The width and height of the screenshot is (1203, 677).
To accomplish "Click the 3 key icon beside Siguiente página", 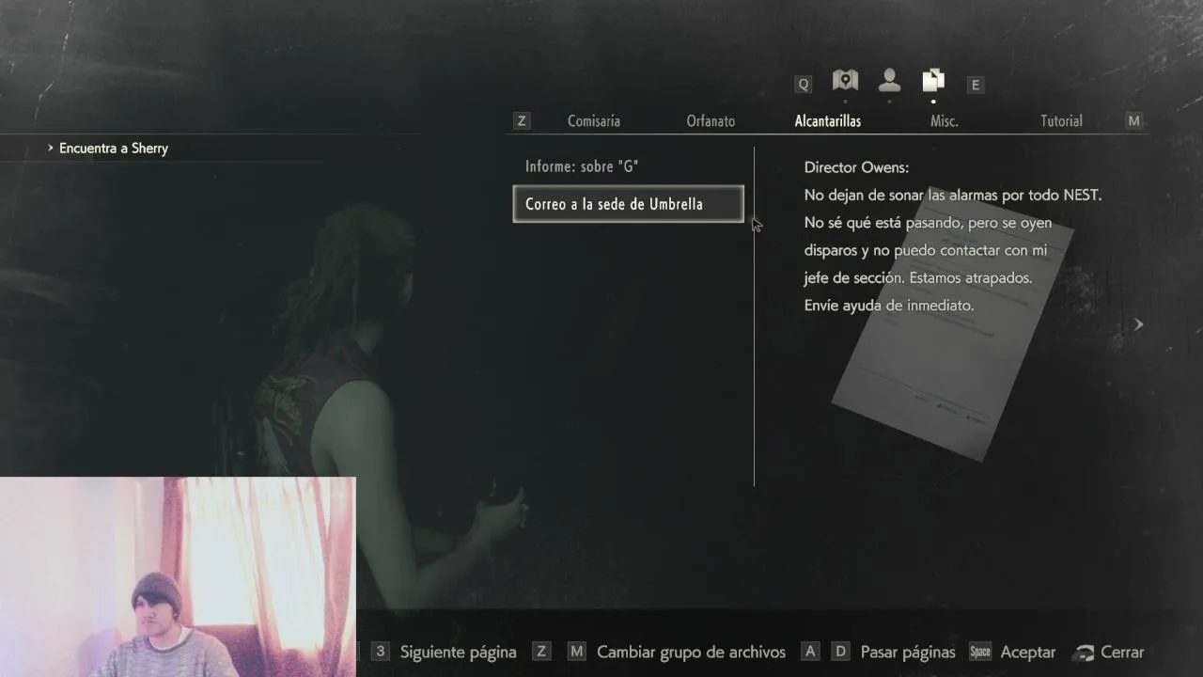I will (x=380, y=652).
